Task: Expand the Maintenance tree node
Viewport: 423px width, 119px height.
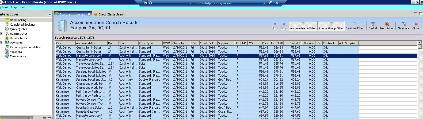Action: pyautogui.click(x=1, y=56)
